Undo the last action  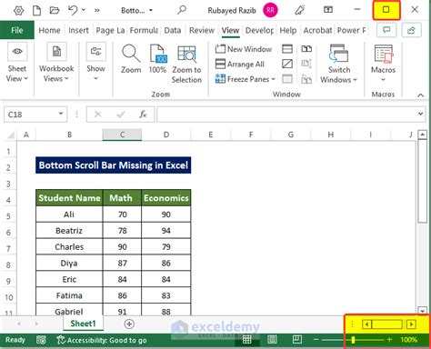(x=73, y=10)
